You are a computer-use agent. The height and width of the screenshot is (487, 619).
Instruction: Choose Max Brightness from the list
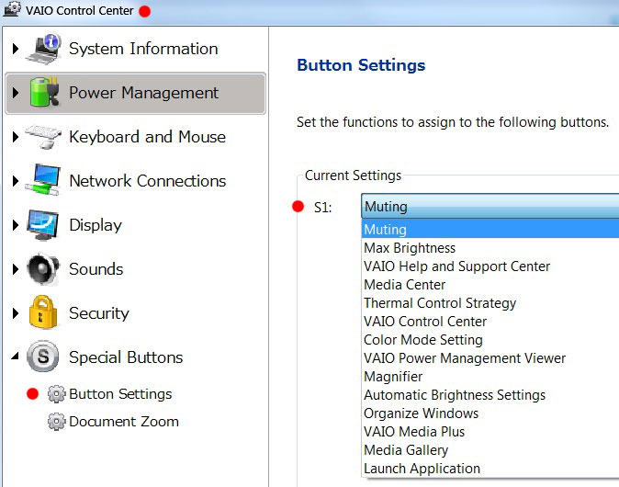pyautogui.click(x=410, y=248)
